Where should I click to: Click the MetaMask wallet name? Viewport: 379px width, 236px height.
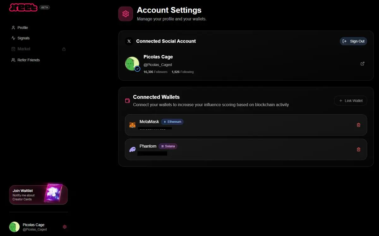(x=149, y=122)
